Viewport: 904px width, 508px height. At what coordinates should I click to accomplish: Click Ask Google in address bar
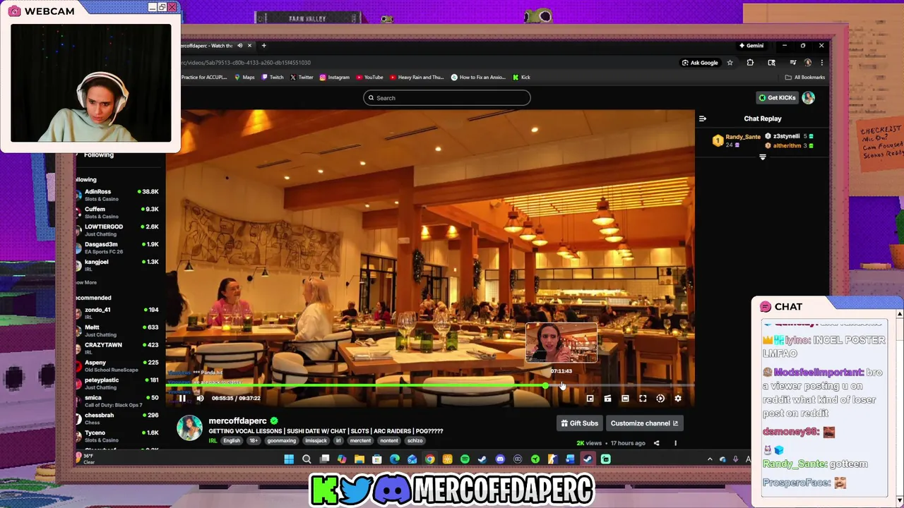pos(700,63)
